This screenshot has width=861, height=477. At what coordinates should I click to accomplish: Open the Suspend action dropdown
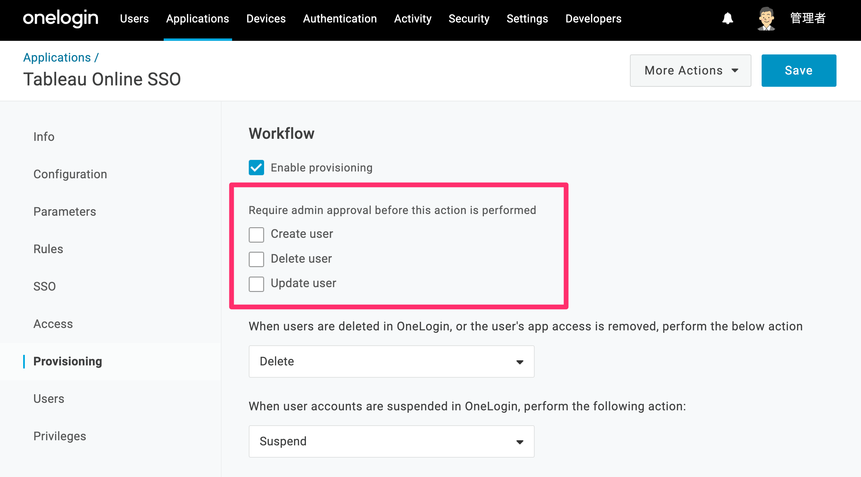click(391, 441)
